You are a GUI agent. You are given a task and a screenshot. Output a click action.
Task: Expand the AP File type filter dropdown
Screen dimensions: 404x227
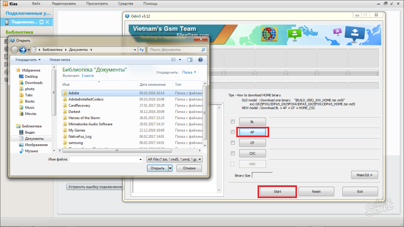pos(199,159)
